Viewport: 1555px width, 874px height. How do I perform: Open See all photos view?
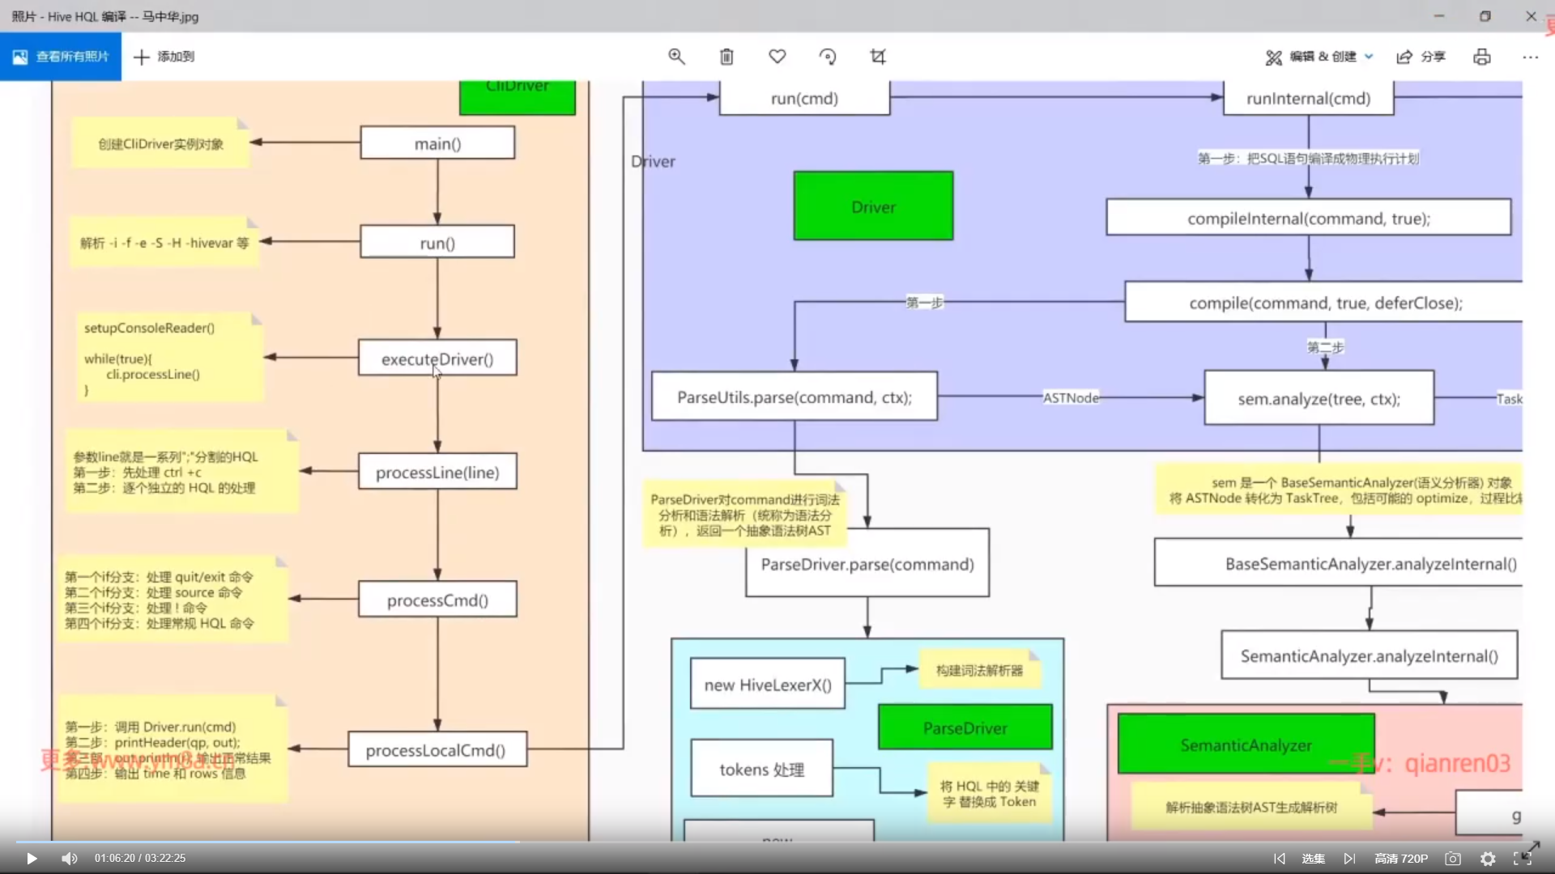click(61, 57)
